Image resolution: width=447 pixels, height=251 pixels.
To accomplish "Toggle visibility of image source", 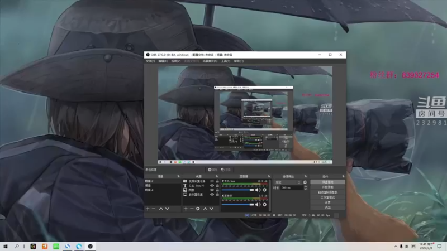I will pyautogui.click(x=212, y=190).
